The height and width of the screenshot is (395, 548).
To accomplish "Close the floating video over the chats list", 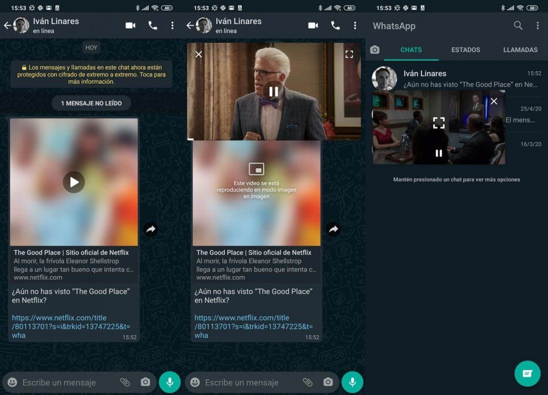I will (493, 101).
